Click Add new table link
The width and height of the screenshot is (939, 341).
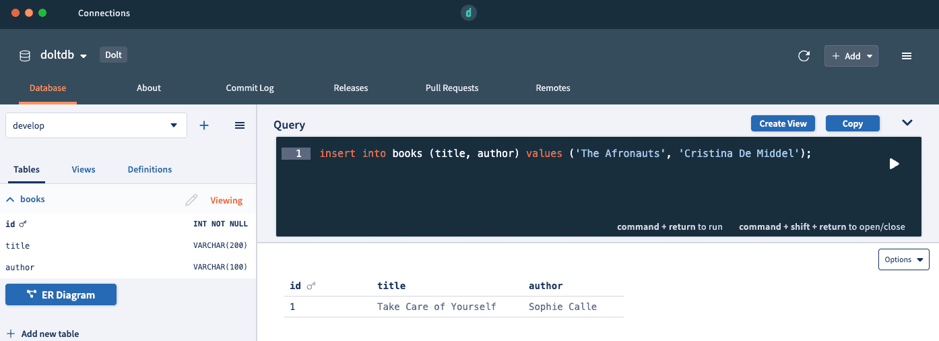tap(42, 334)
